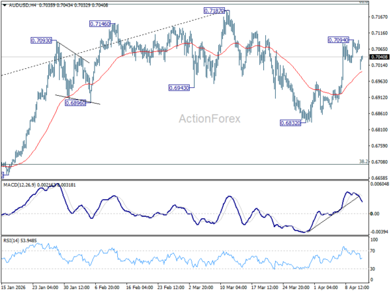The width and height of the screenshot is (391, 293).
Task: Click the RSI 30 level axis label
Action: coord(373,269)
